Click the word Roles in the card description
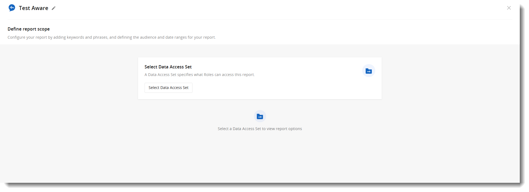529x192 pixels. point(209,75)
